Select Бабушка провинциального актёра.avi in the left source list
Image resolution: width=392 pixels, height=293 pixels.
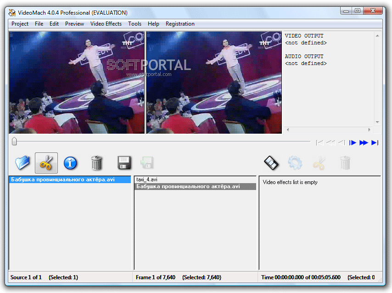[x=70, y=179]
